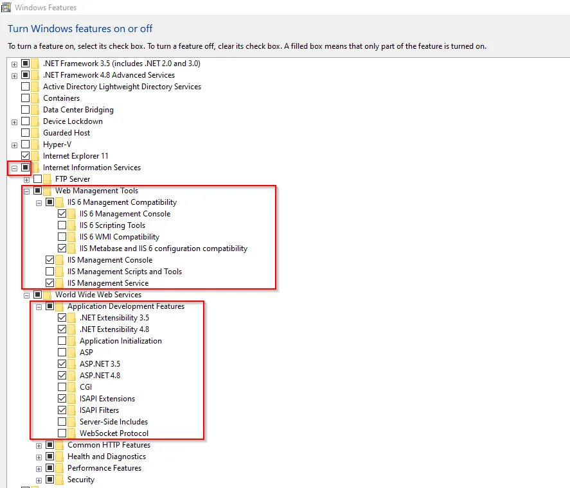Select the Guarded Host folder icon
570x488 pixels.
[35, 133]
